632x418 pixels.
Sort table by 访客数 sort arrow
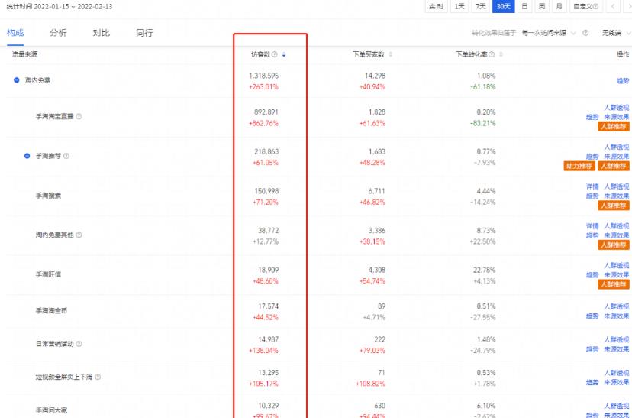(x=284, y=54)
